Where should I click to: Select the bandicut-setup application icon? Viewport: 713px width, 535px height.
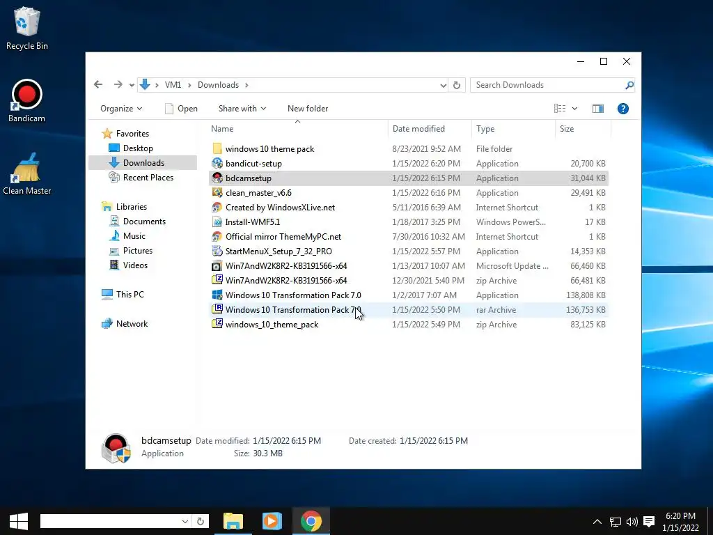pos(217,163)
